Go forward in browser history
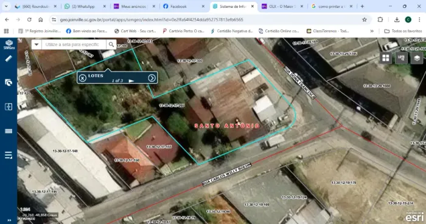 tap(18, 19)
